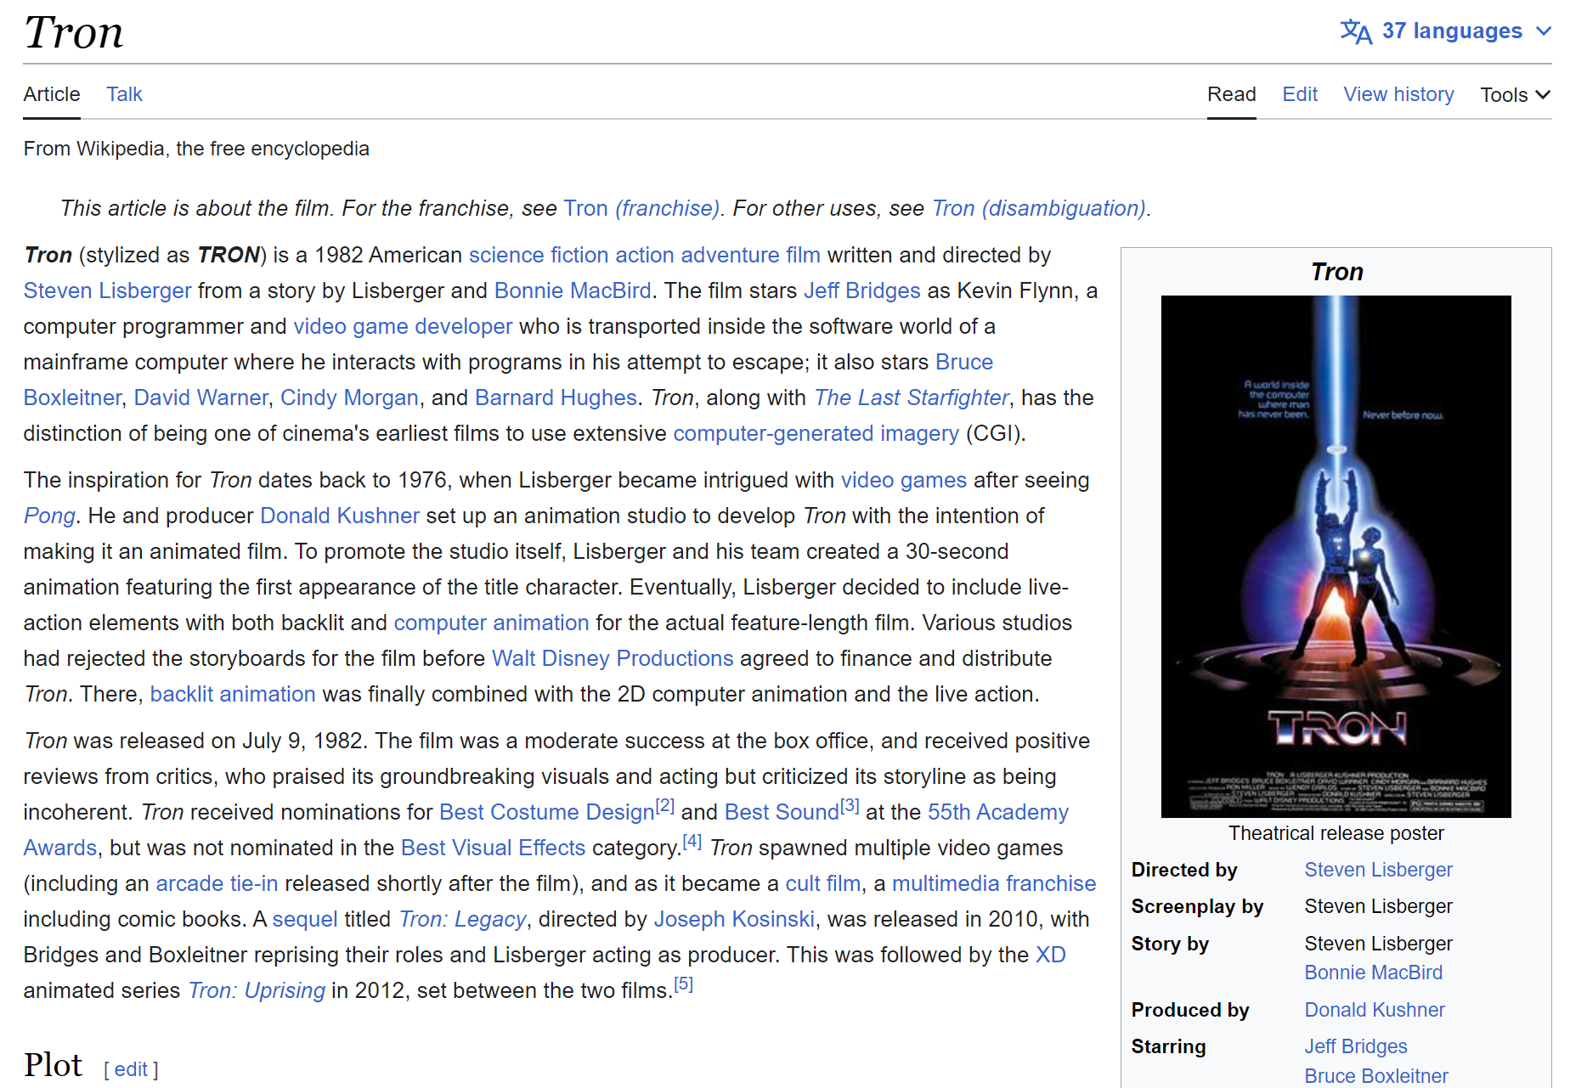Viewport: 1570px width, 1088px height.
Task: Switch to the Talk tab
Action: (x=124, y=94)
